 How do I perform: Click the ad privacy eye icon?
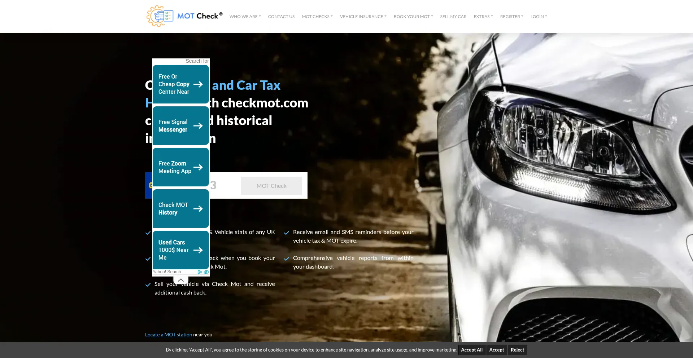tap(206, 272)
